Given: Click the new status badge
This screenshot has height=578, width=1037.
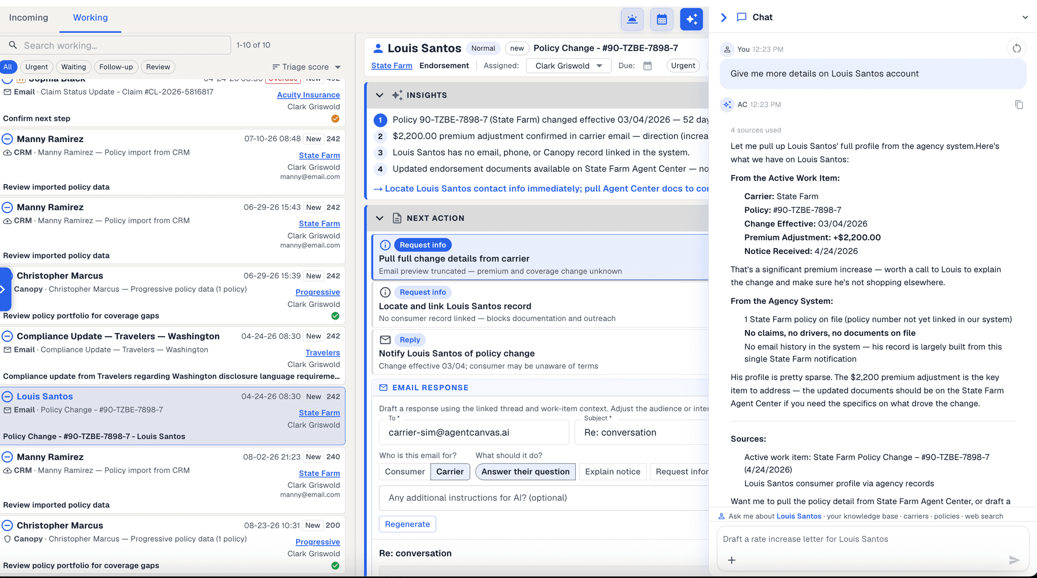Looking at the screenshot, I should [x=517, y=49].
